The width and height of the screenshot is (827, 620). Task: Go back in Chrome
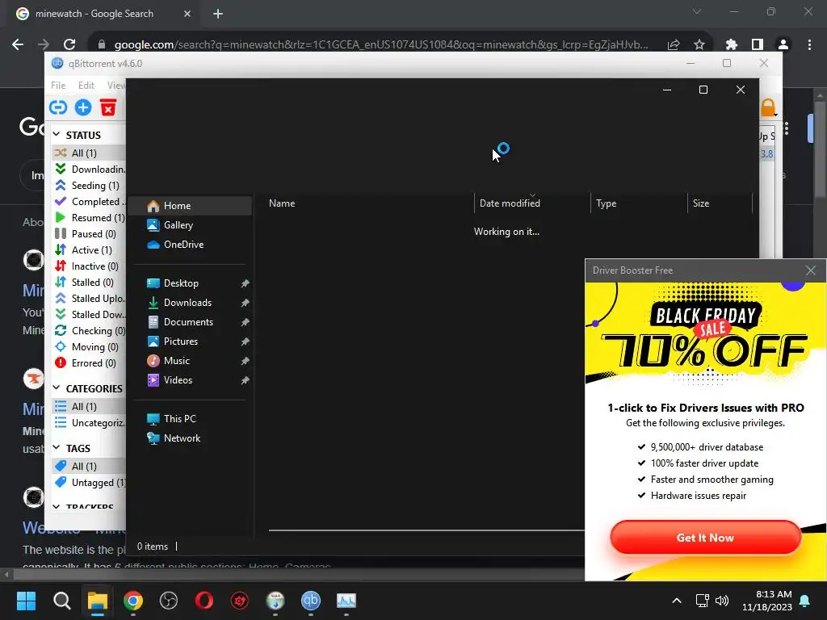pyautogui.click(x=18, y=44)
